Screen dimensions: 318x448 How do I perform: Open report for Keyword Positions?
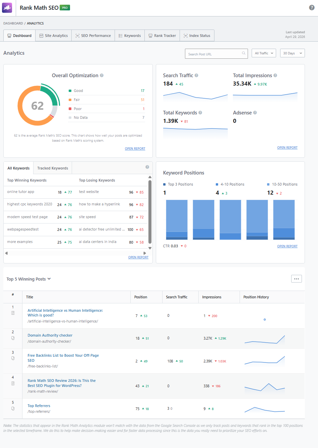tap(287, 246)
